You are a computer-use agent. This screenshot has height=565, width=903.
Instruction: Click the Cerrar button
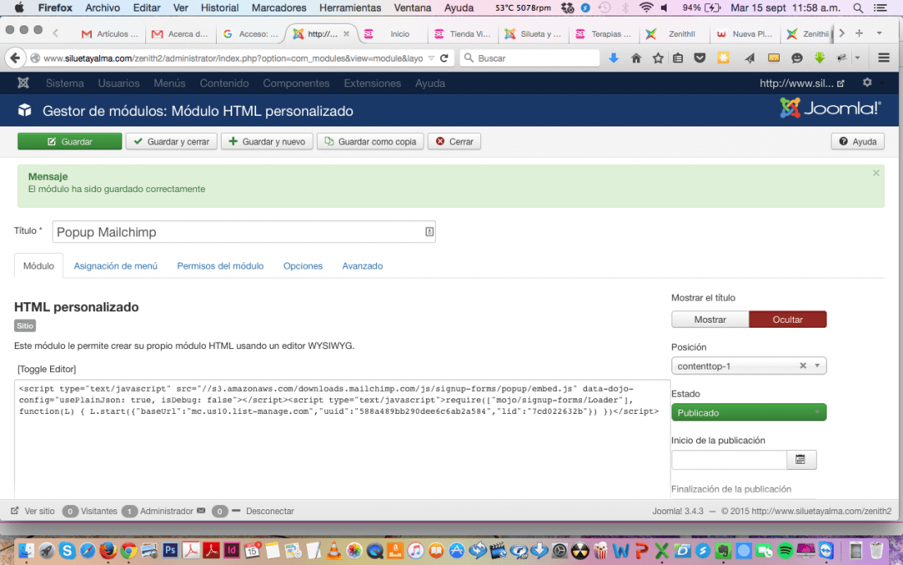pyautogui.click(x=455, y=142)
